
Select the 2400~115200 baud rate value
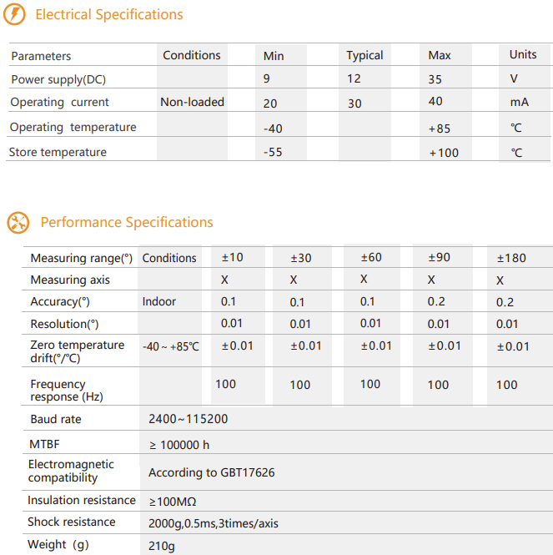(x=188, y=419)
